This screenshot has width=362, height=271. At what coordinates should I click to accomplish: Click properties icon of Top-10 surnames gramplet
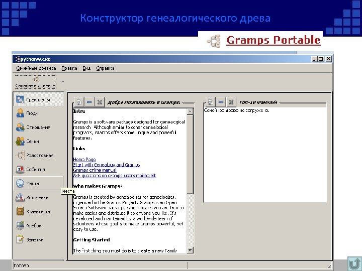click(x=210, y=102)
